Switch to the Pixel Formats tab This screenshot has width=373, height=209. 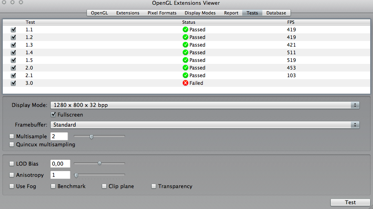(162, 13)
